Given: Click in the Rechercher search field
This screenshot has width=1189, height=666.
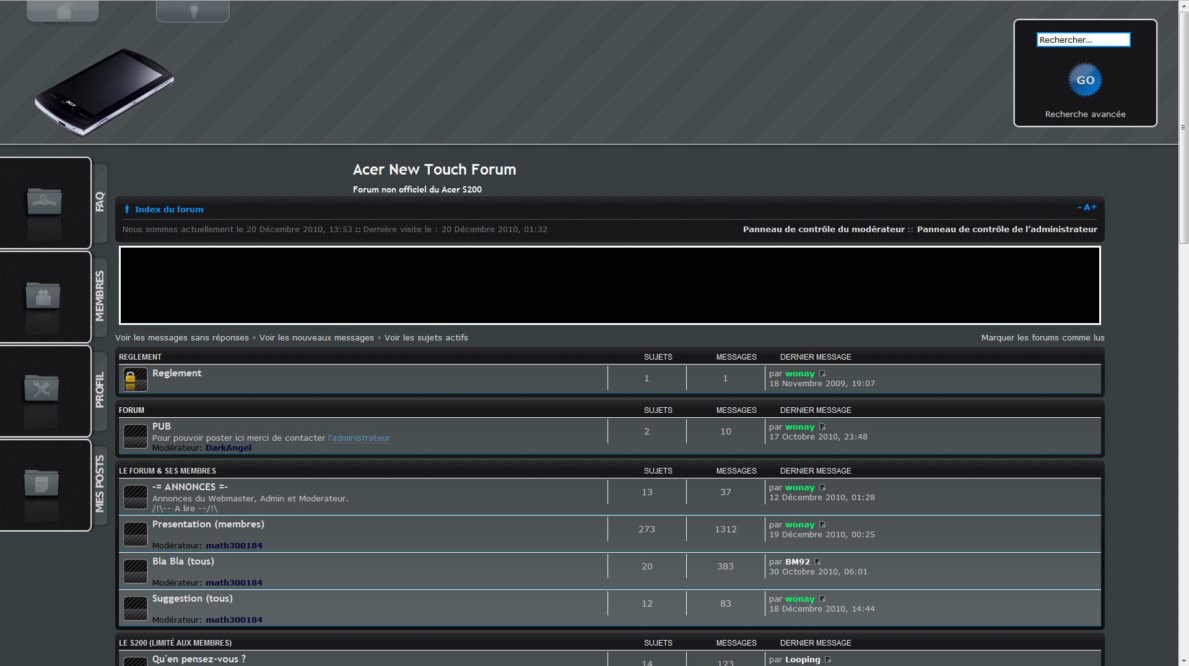Looking at the screenshot, I should coord(1083,40).
